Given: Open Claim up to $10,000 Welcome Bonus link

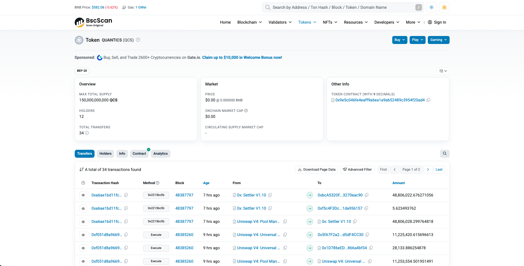Looking at the screenshot, I should point(242,57).
